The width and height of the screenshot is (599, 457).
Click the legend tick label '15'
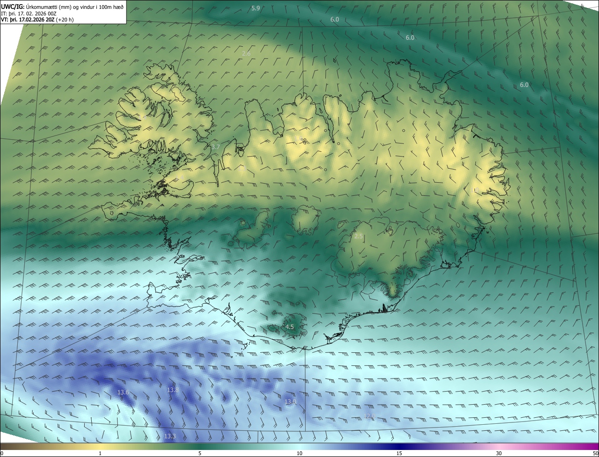click(399, 454)
